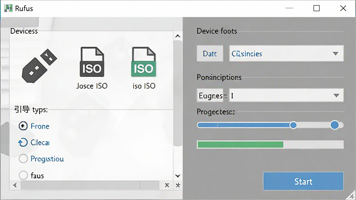
Task: Select the Pregistiou radio button
Action: pos(23,158)
